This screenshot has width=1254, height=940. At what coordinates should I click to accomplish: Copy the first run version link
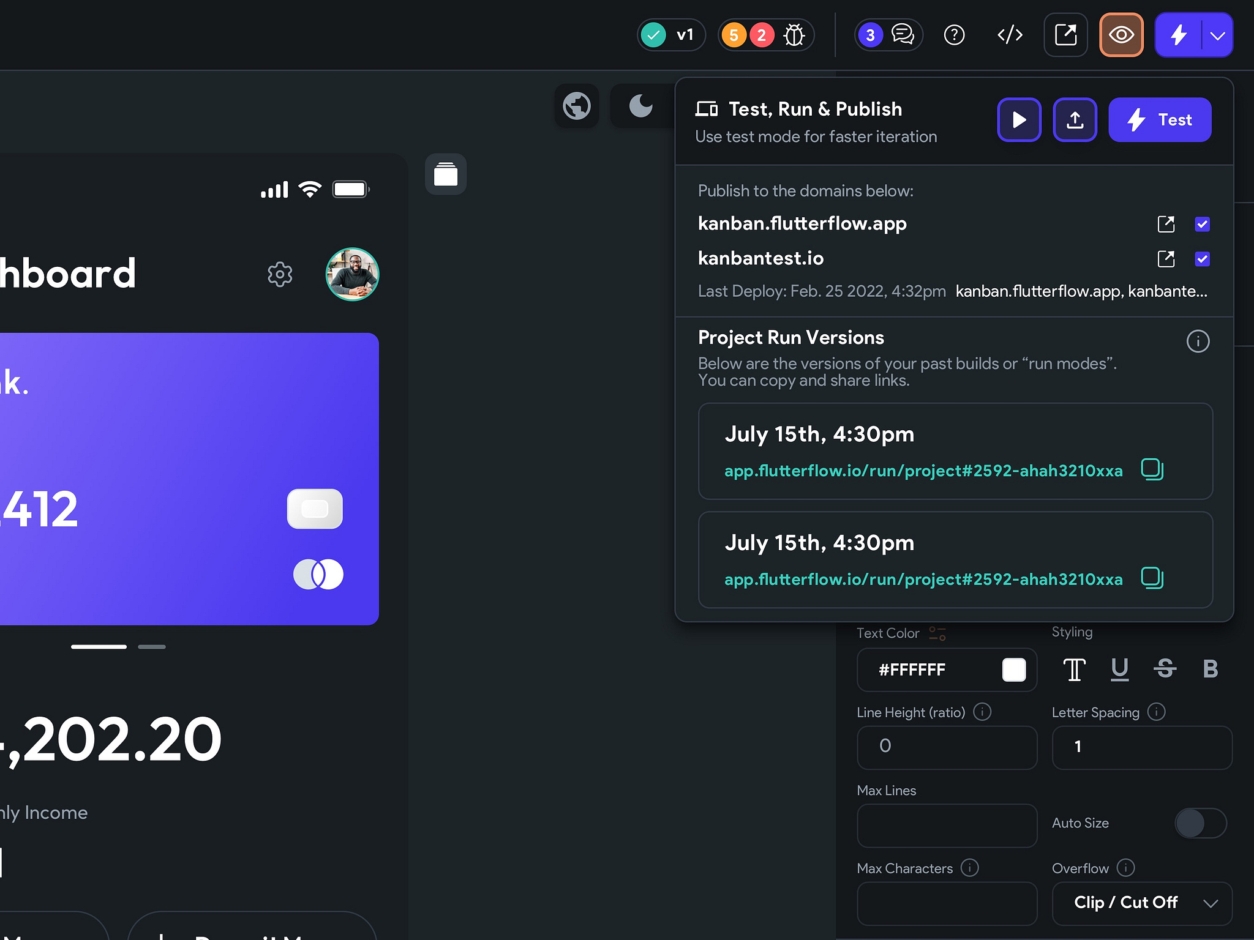1152,469
